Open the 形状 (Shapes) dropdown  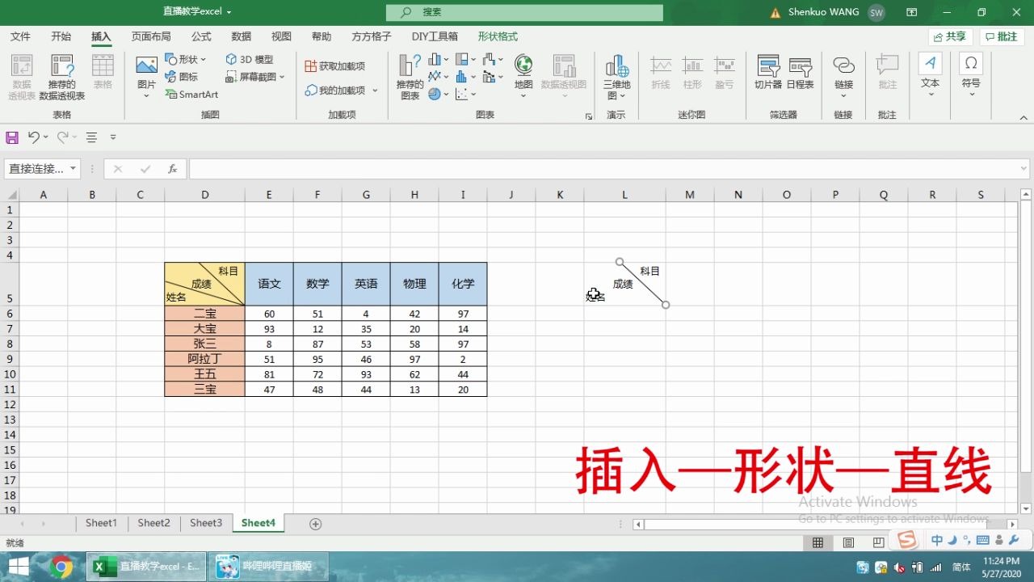[x=185, y=58]
